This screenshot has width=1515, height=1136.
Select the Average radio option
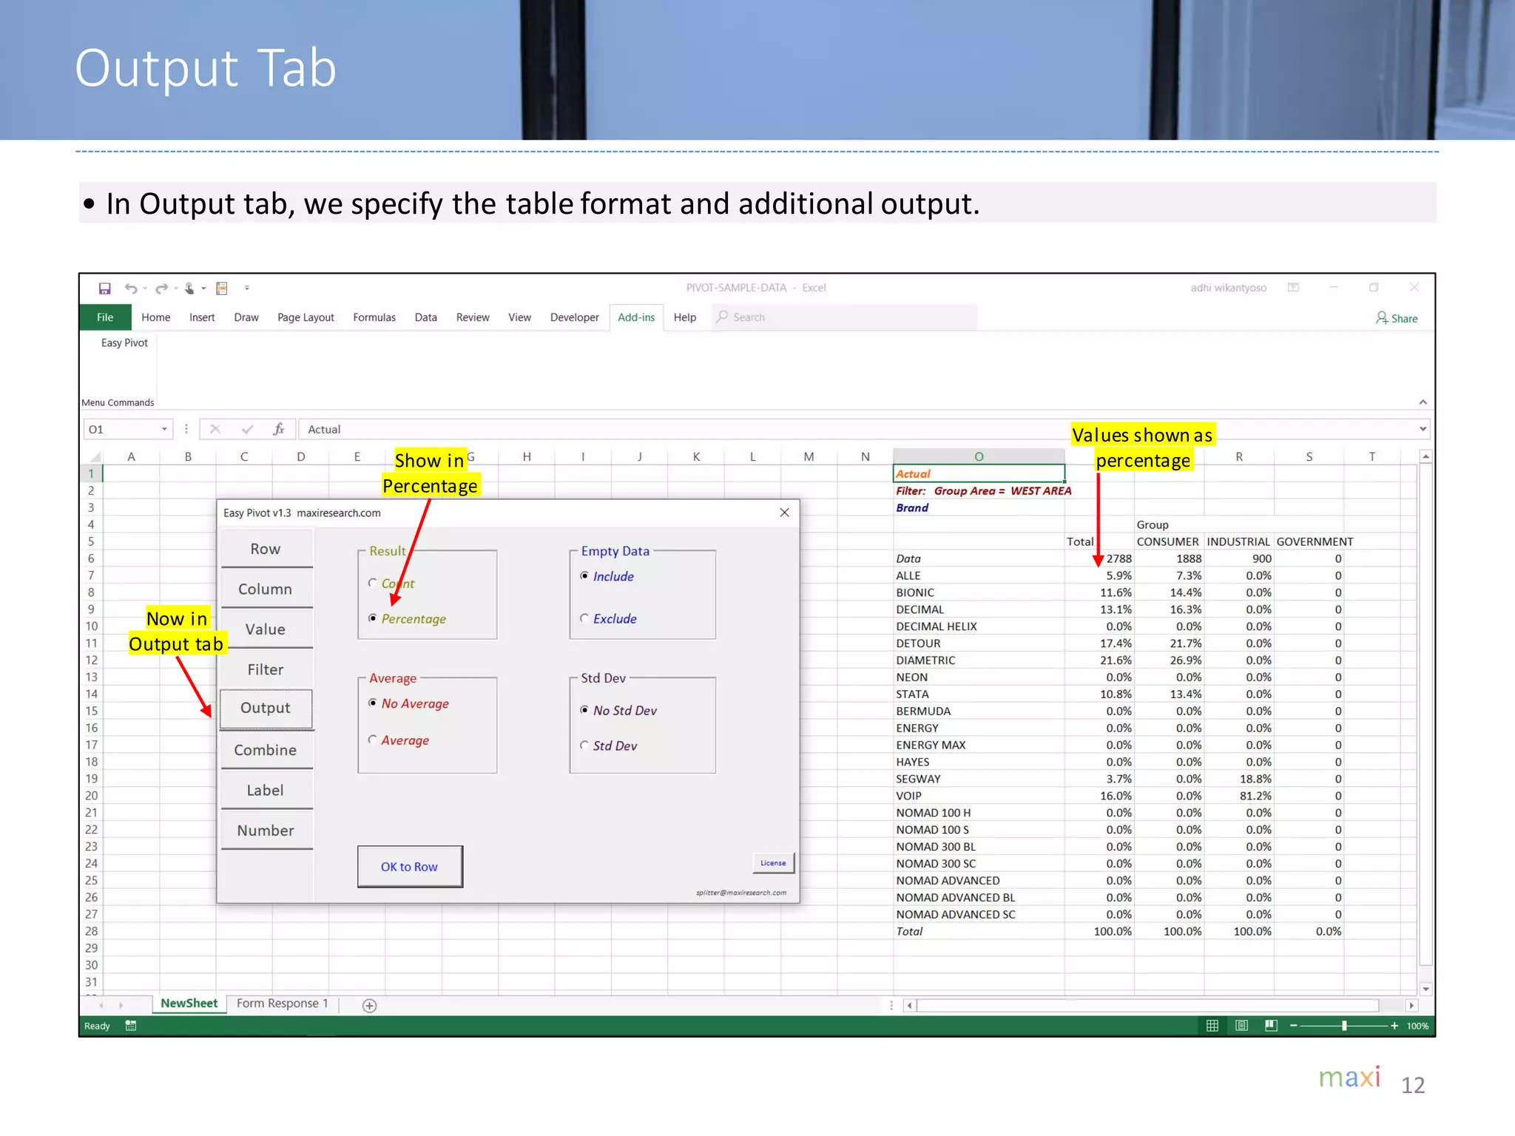373,740
